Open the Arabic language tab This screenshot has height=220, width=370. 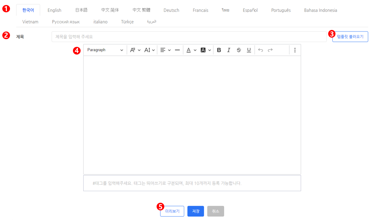click(152, 22)
